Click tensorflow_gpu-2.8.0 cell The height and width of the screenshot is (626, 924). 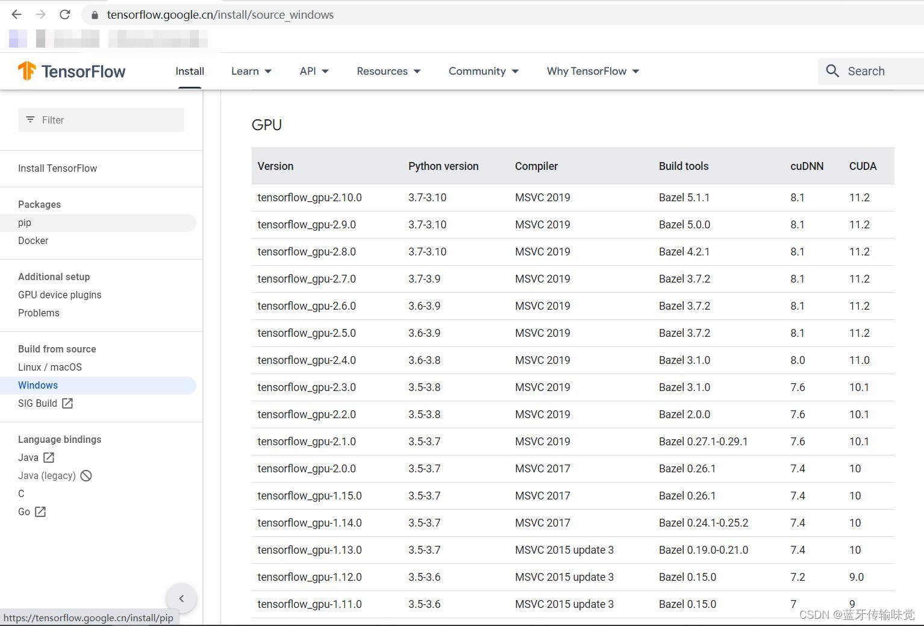pos(307,252)
